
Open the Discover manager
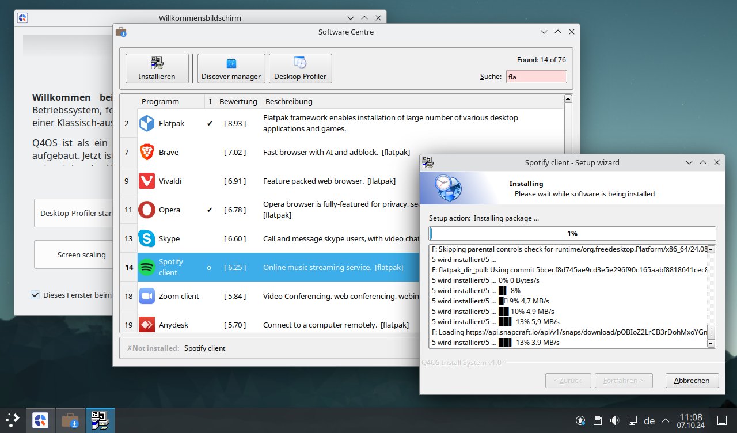click(x=231, y=68)
